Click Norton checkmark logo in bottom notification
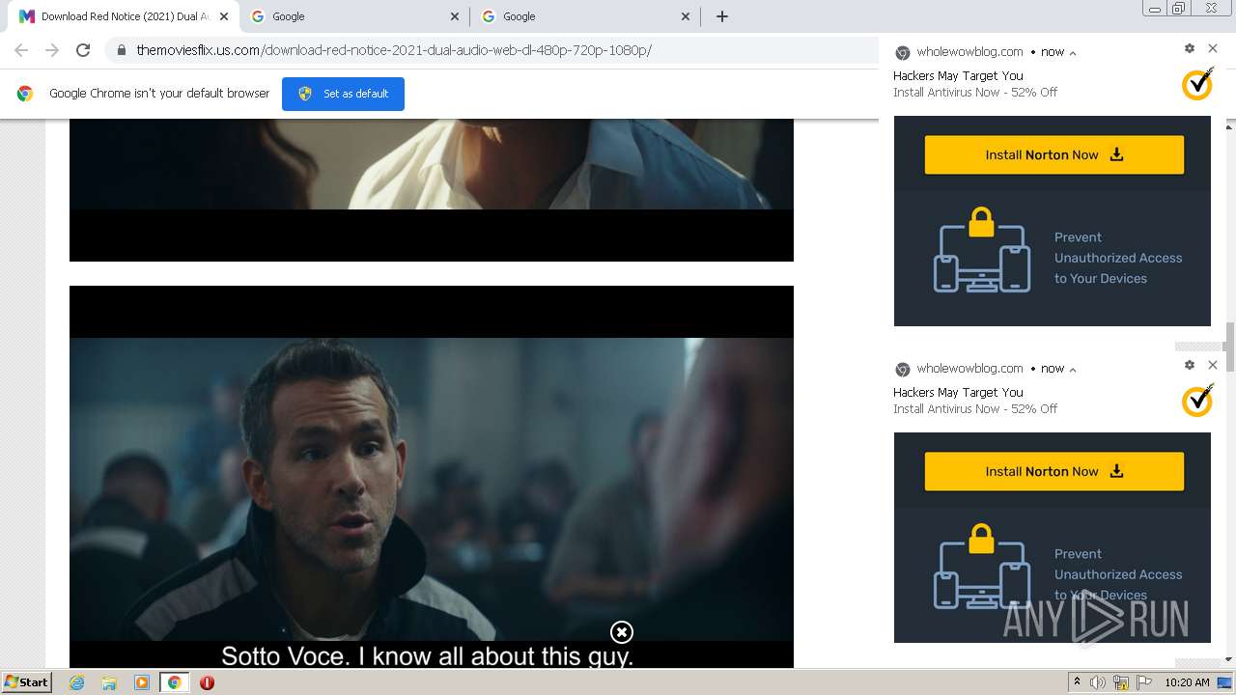Viewport: 1236px width, 695px height. (x=1197, y=401)
